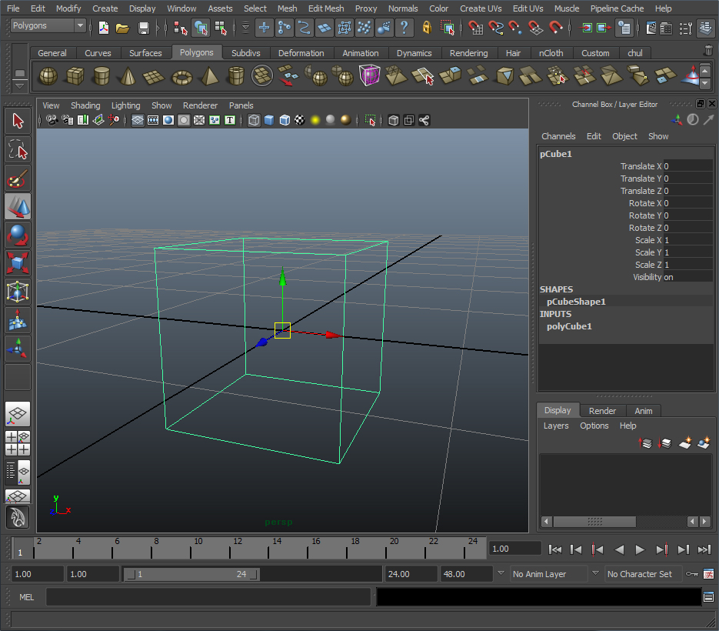
Task: Click polyCube1 under INPUTS
Action: coord(569,326)
